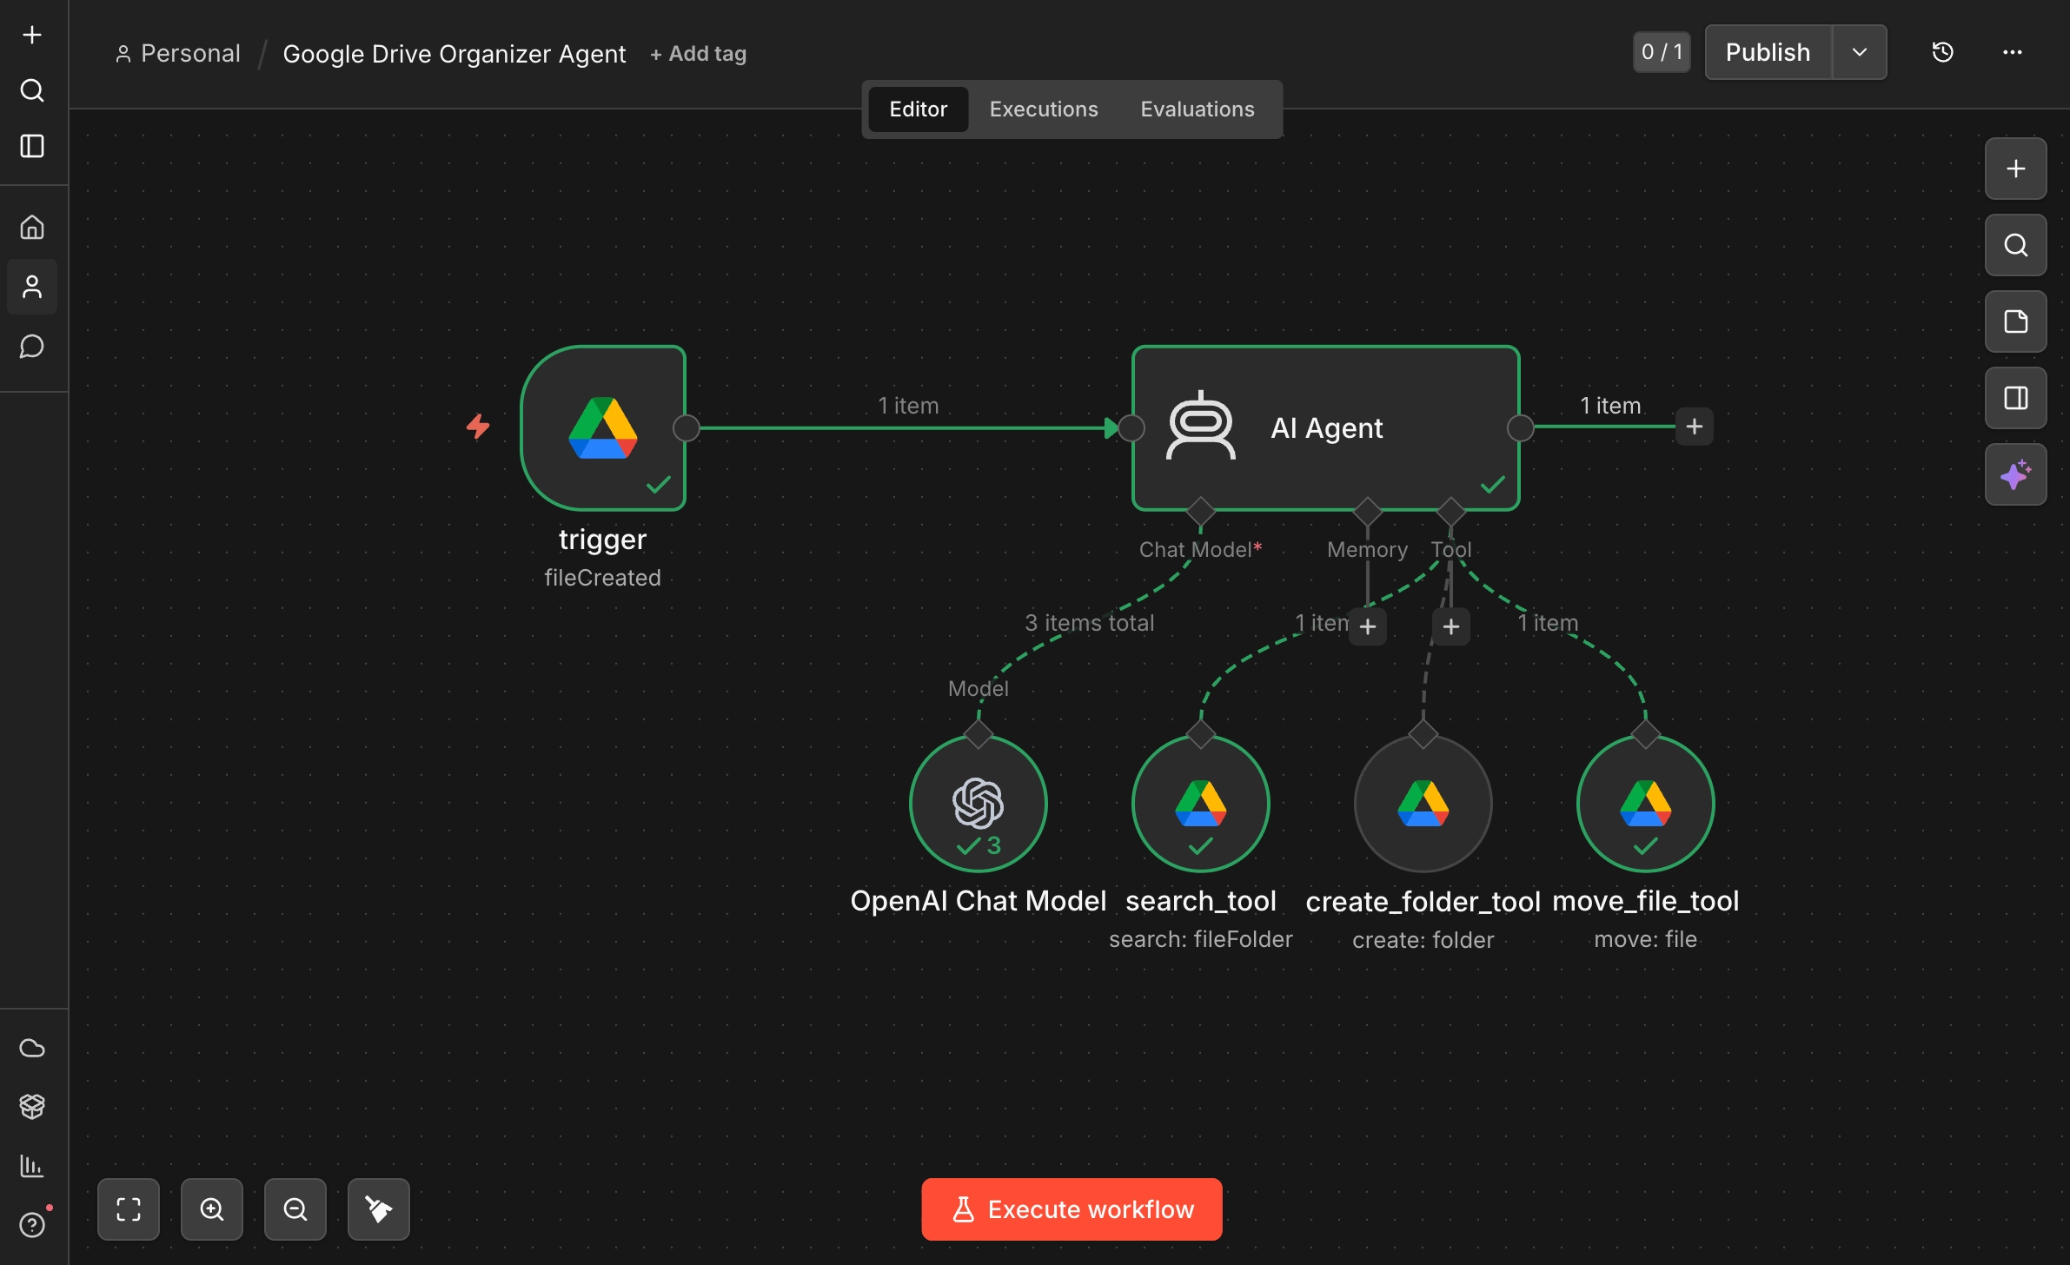Viewport: 2070px width, 1265px height.
Task: Open the Personal project breadcrumb
Action: (x=178, y=54)
